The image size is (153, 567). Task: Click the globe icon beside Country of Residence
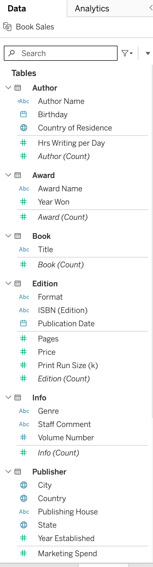point(23,128)
